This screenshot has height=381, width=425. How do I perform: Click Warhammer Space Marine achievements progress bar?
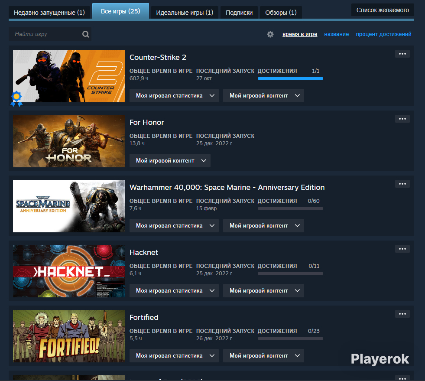click(290, 208)
